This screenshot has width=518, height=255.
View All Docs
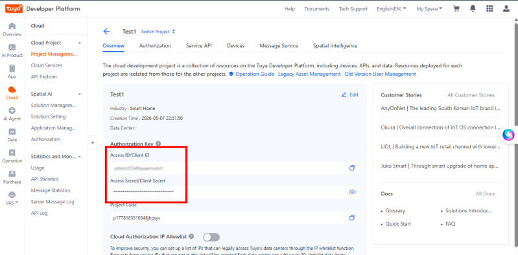(x=485, y=194)
